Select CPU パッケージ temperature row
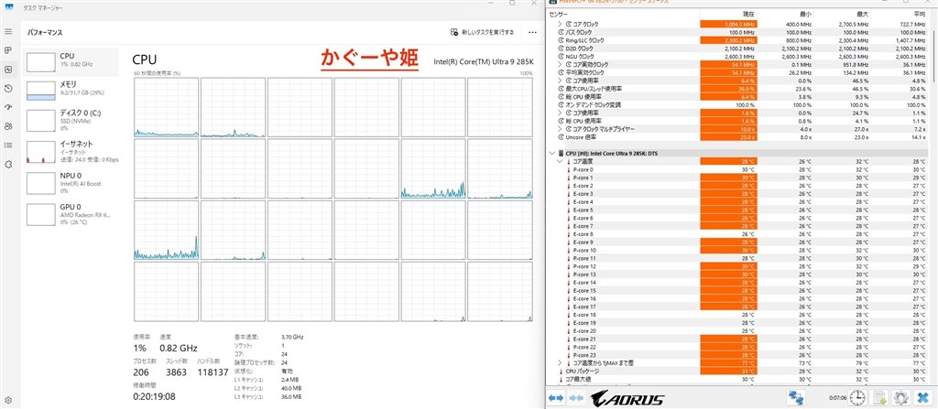The width and height of the screenshot is (938, 409). tap(737, 371)
